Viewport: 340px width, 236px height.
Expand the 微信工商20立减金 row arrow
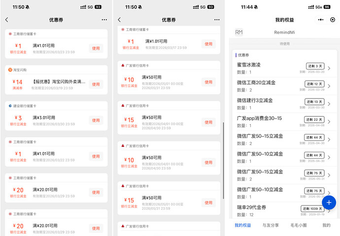(329, 86)
